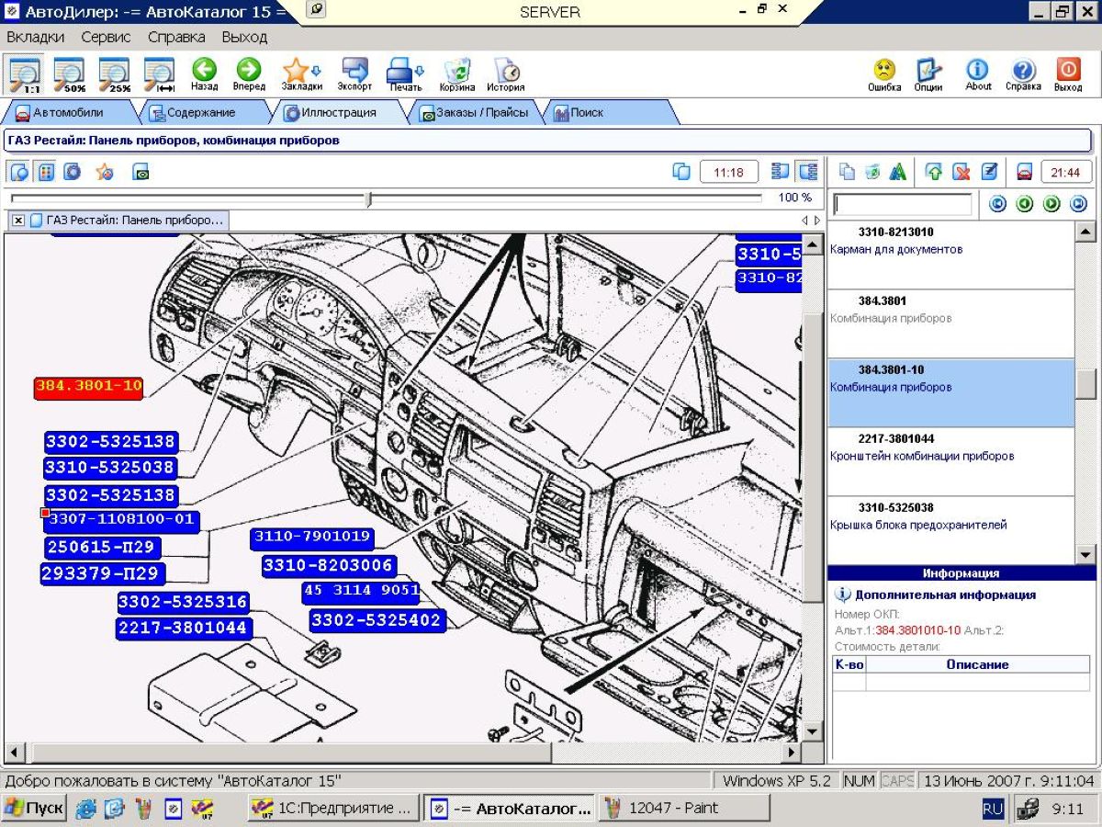Go back with the Назад button
The image size is (1102, 827).
pyautogui.click(x=204, y=74)
